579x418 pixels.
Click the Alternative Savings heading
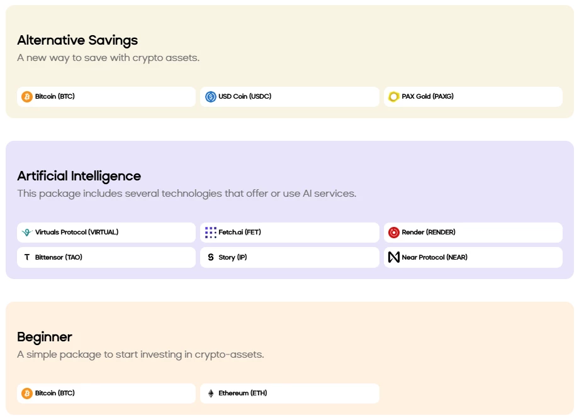[x=77, y=40]
